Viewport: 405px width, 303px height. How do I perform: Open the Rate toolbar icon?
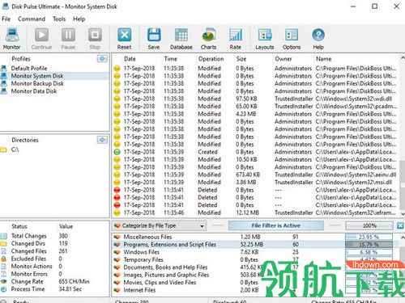pos(236,39)
